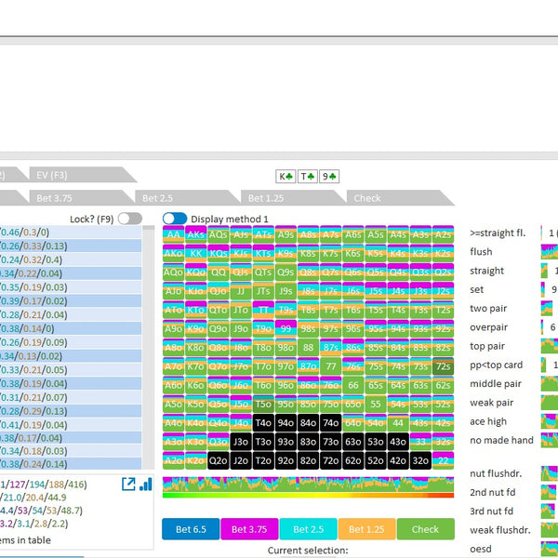
Task: Select the AA cell in the hand matrix
Action: 174,234
